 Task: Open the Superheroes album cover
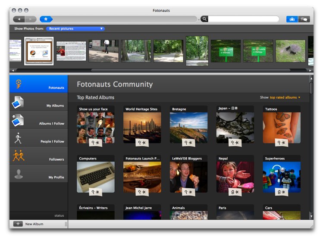282,177
